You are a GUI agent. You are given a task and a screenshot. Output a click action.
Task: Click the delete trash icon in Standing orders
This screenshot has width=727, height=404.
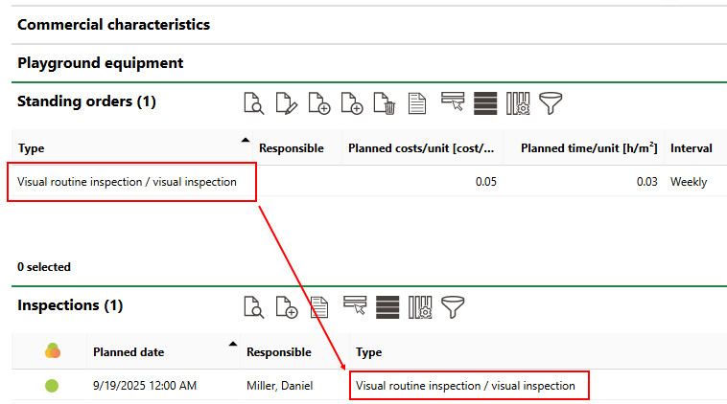(384, 102)
